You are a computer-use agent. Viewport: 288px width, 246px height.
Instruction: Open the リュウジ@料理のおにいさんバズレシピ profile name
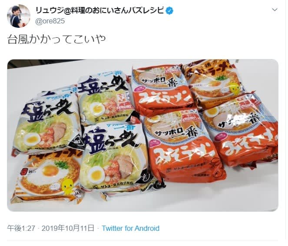(x=99, y=10)
